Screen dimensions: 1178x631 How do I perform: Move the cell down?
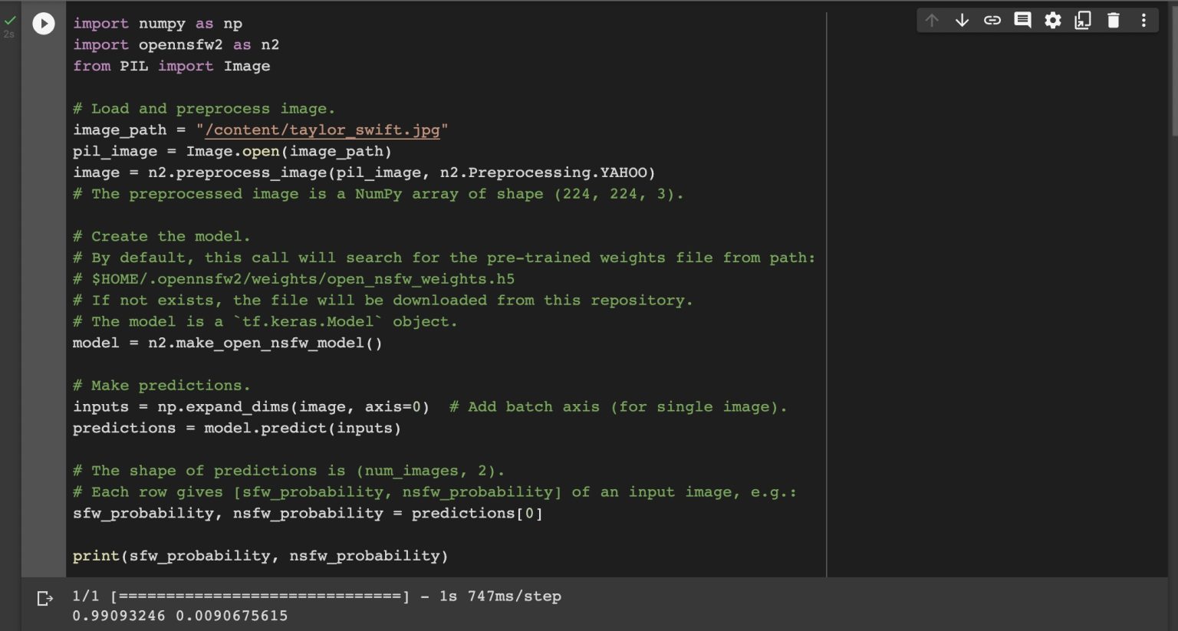pos(962,21)
